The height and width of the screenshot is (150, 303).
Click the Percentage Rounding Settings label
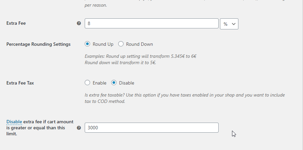39,44
